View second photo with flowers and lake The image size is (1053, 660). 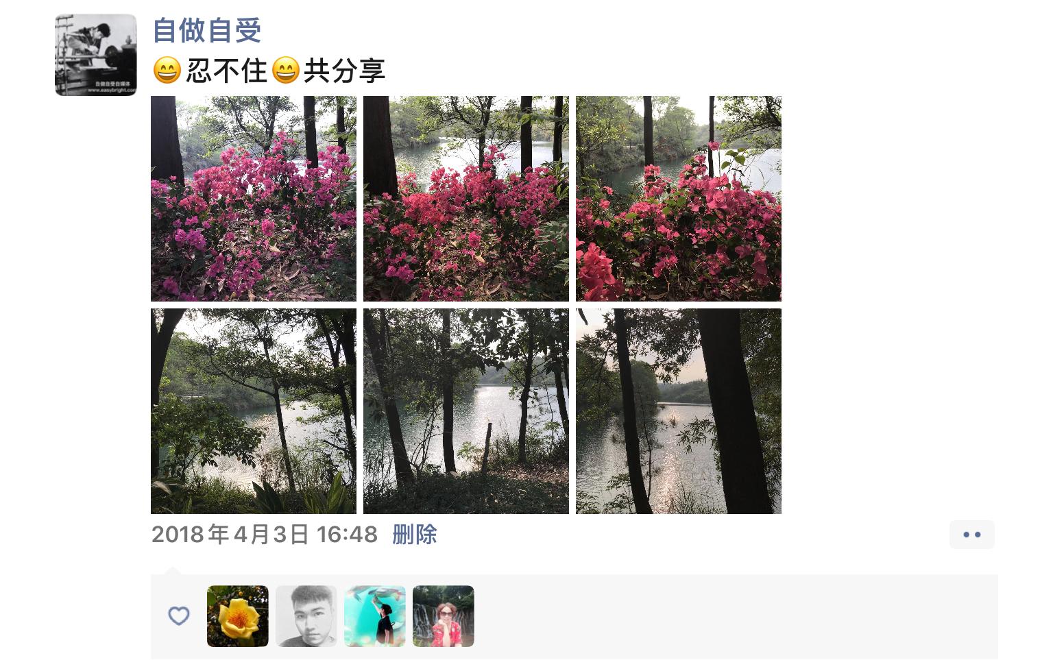pos(466,199)
